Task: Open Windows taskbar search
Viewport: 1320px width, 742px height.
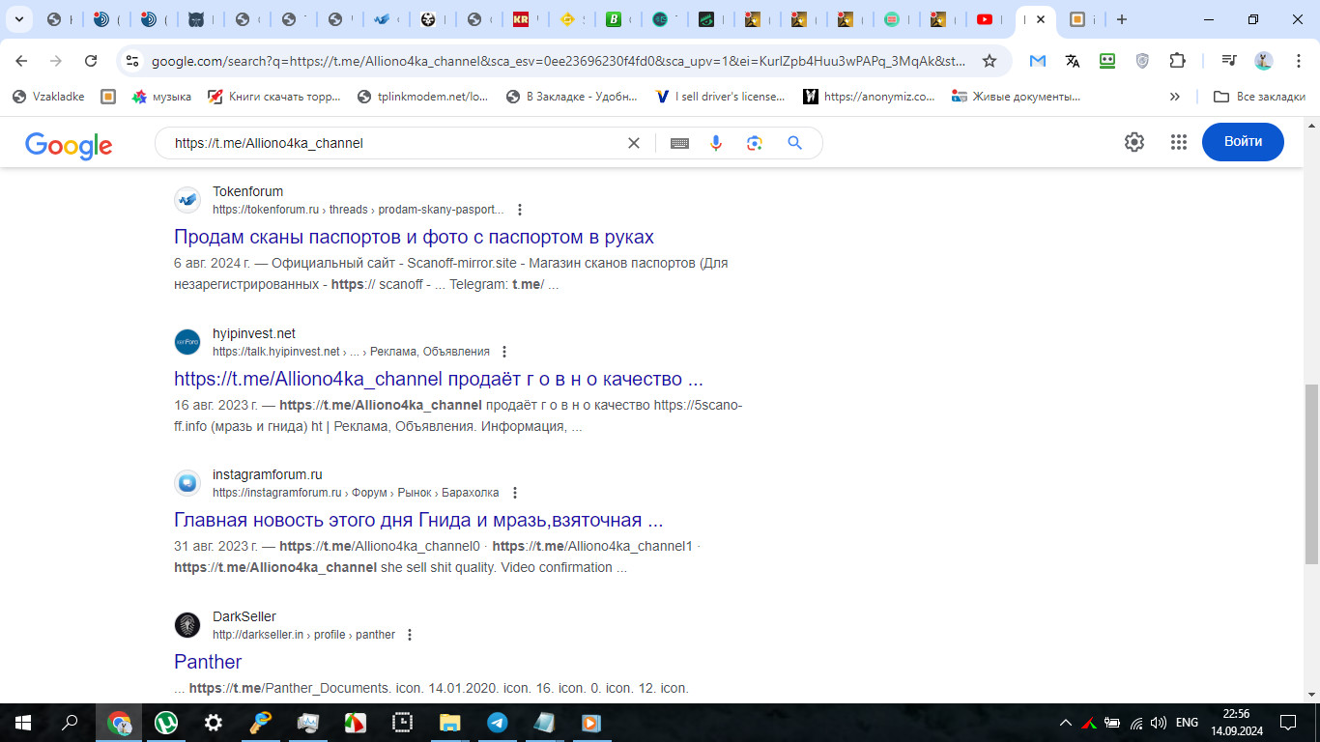Action: tap(70, 723)
